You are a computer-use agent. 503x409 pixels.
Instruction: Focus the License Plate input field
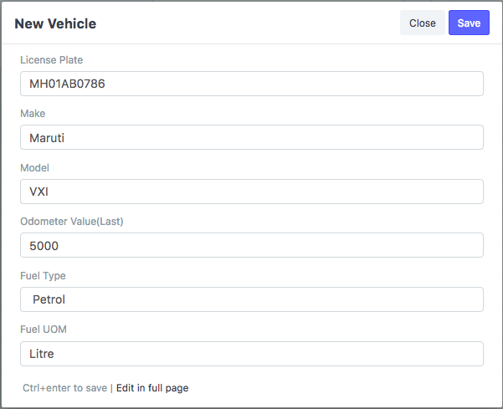coord(251,84)
